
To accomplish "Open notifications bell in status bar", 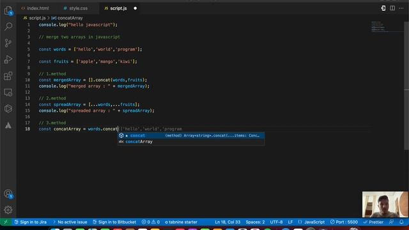I will tap(401, 222).
